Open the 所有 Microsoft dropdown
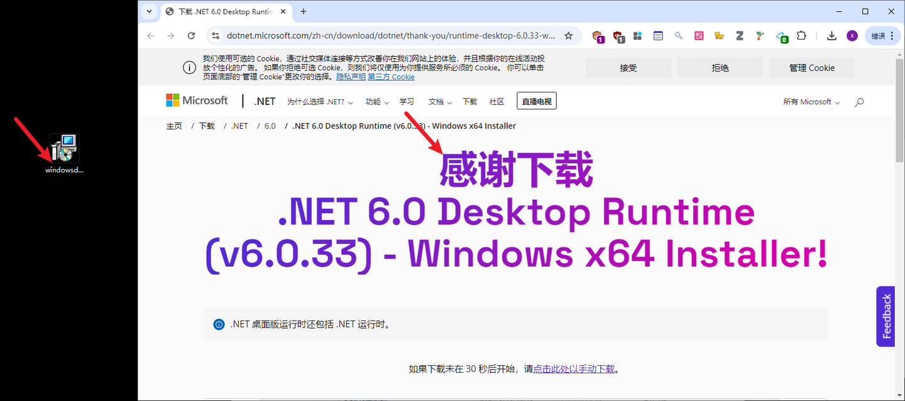This screenshot has height=401, width=905. [810, 101]
